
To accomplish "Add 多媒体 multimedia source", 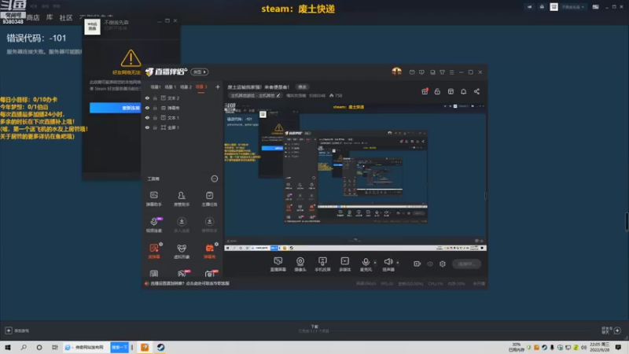I will click(x=344, y=264).
